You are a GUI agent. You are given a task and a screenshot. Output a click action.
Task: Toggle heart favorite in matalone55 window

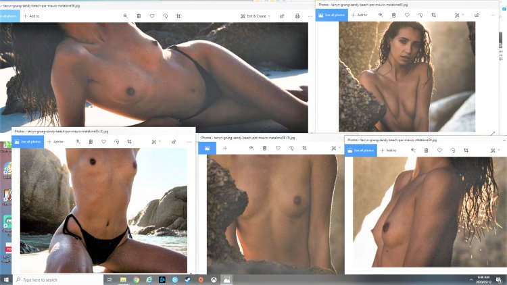103,142
